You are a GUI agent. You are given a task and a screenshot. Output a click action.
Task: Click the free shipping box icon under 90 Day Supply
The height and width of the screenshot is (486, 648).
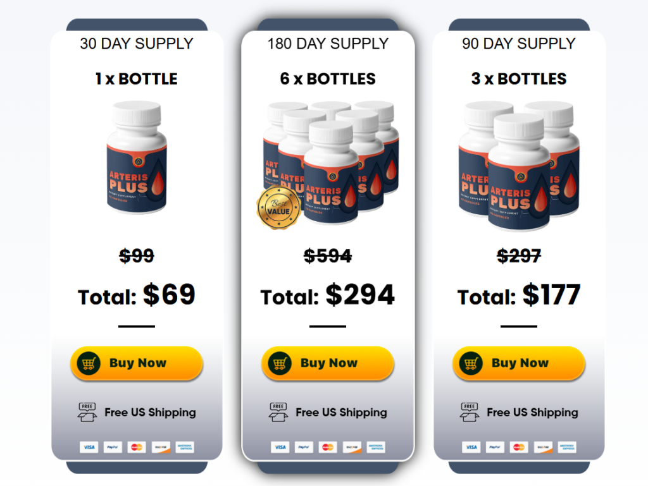click(x=470, y=412)
